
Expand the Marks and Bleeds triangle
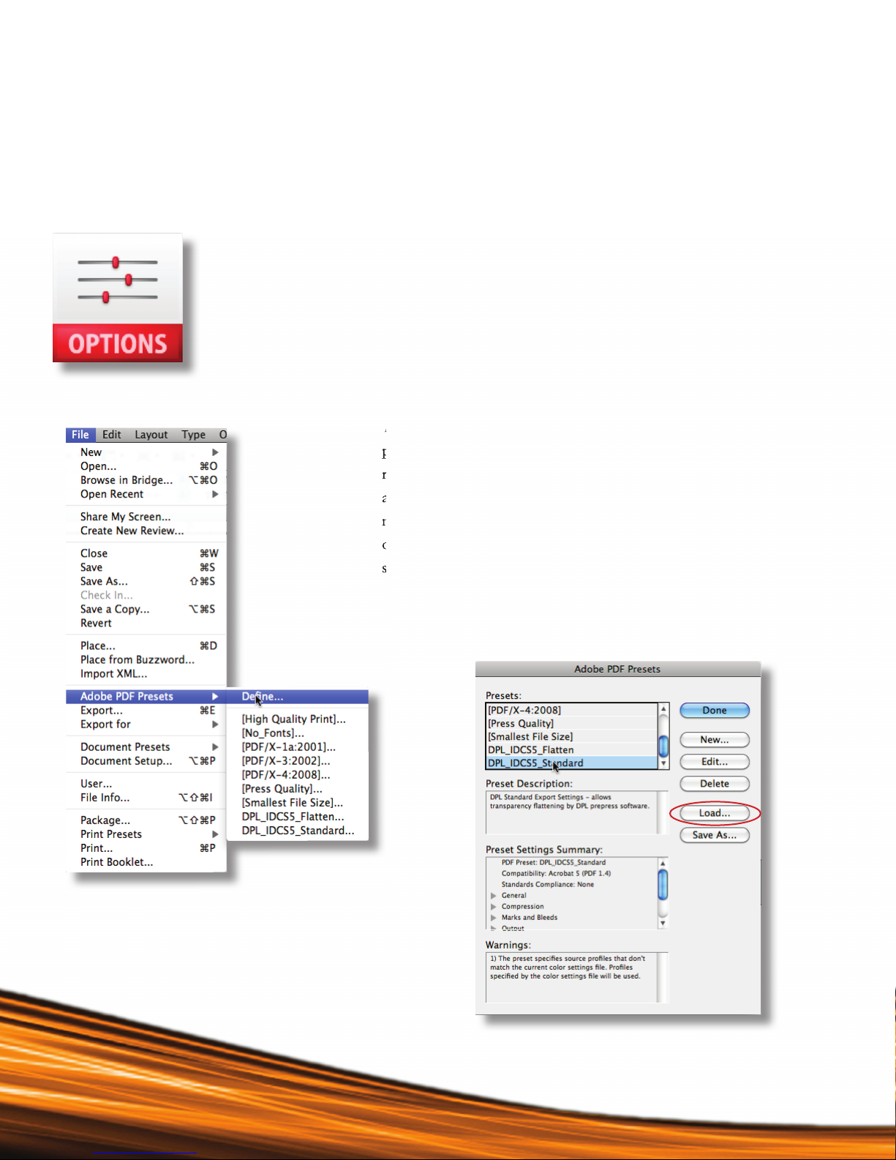tap(494, 917)
